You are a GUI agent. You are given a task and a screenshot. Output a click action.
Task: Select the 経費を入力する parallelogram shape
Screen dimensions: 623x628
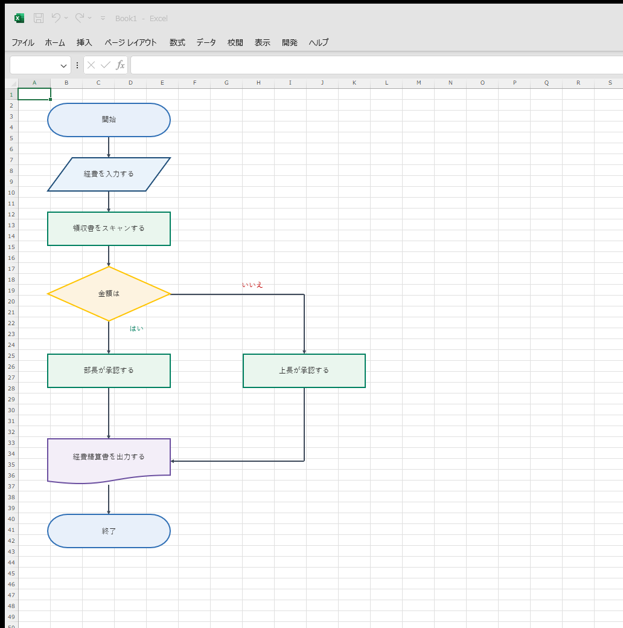(x=109, y=174)
